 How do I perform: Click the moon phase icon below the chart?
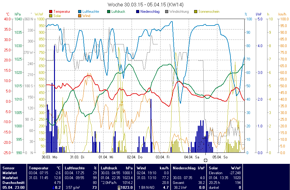(x=205, y=160)
